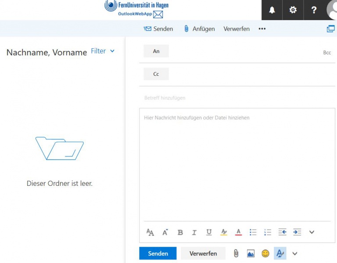Click the An recipient button
This screenshot has width=337, height=263.
(156, 51)
